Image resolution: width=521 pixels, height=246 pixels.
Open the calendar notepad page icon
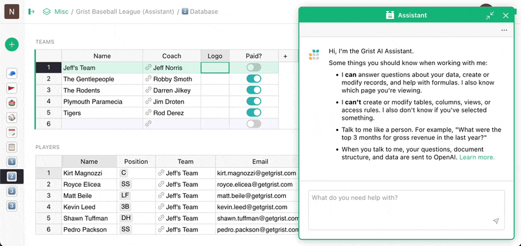click(x=12, y=133)
